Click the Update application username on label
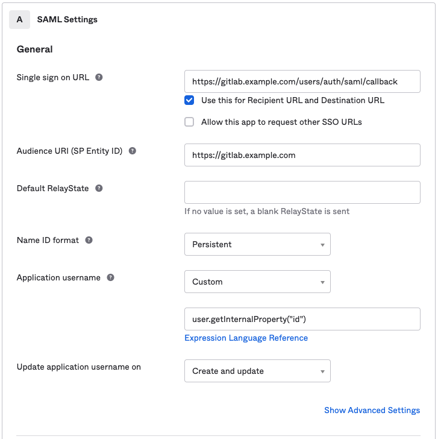The image size is (438, 439). pyautogui.click(x=78, y=367)
